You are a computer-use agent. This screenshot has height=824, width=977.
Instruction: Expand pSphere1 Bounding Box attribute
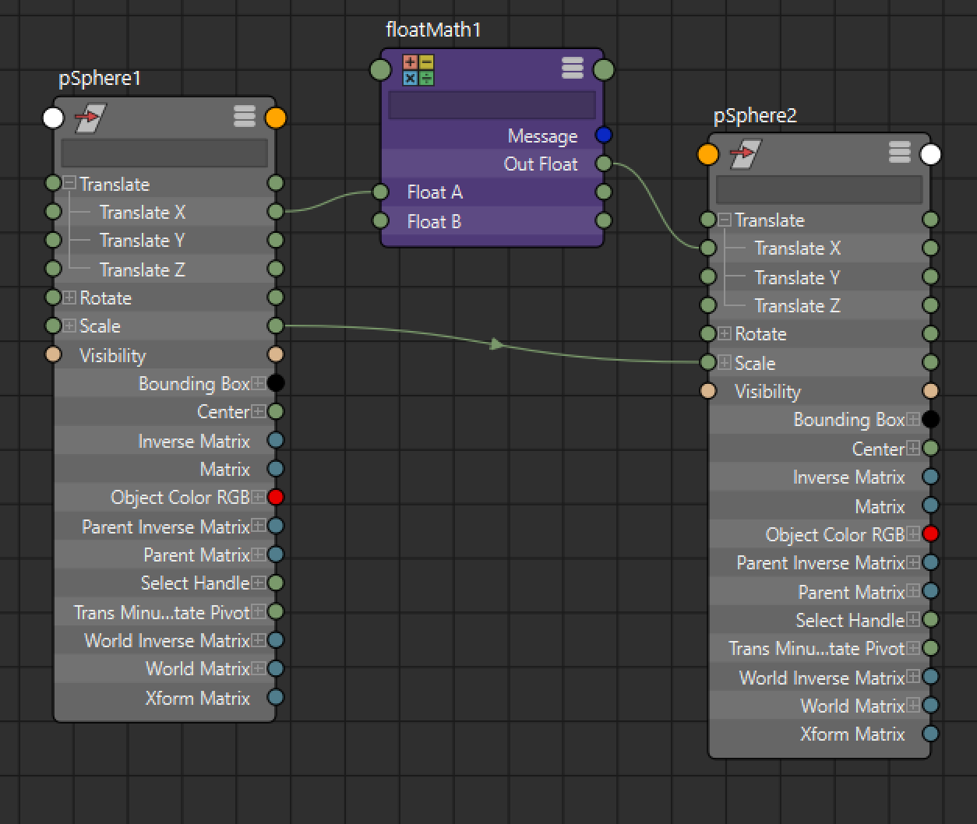click(x=258, y=383)
